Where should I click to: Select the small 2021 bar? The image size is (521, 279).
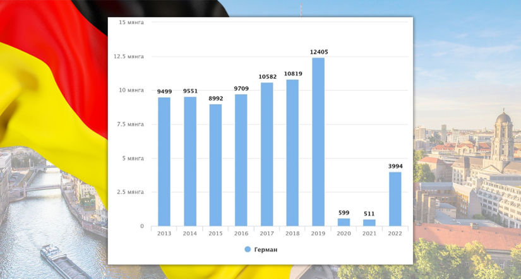coord(369,223)
